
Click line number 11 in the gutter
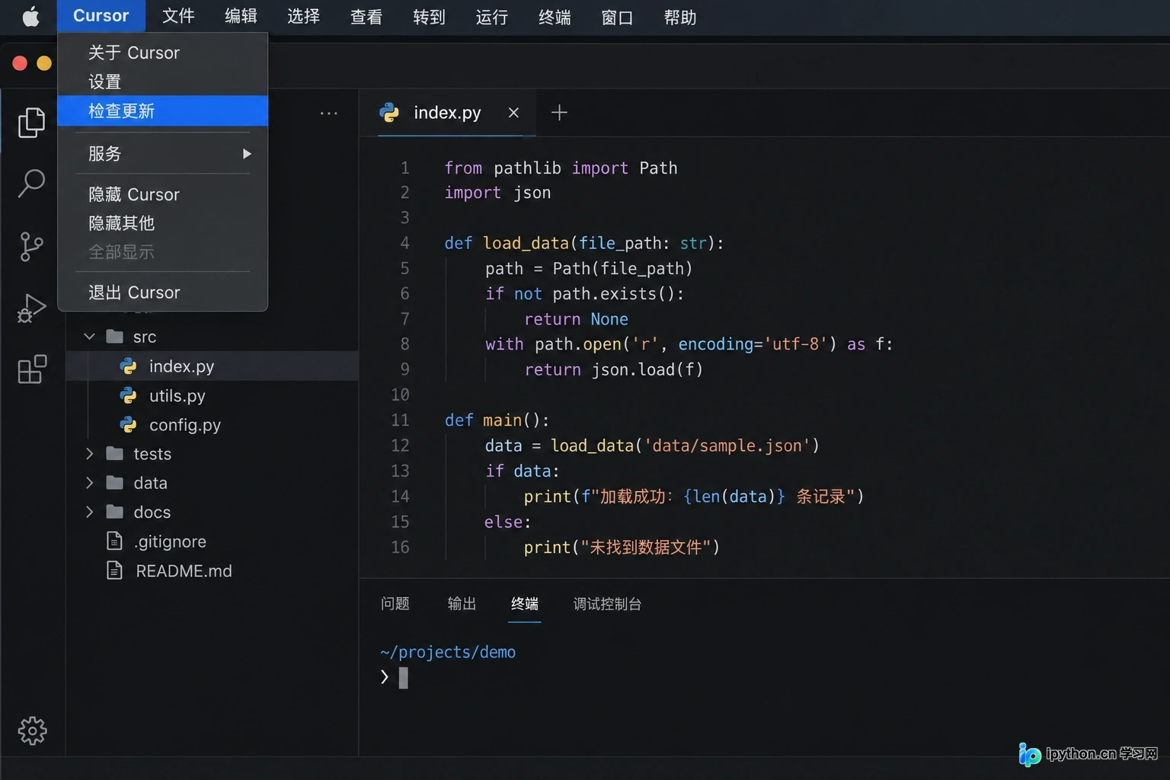(x=400, y=420)
